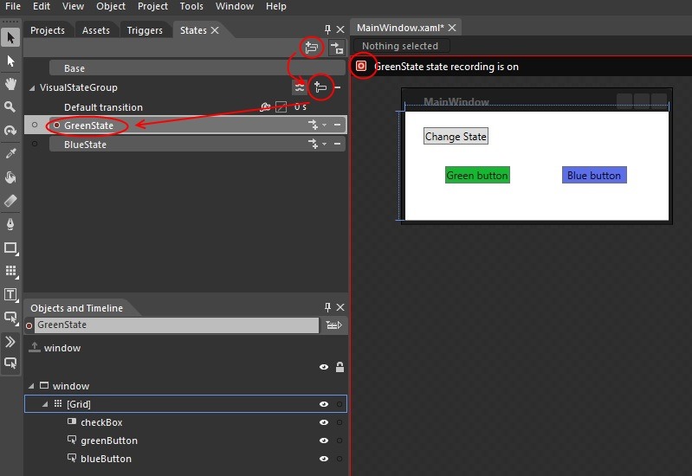The width and height of the screenshot is (692, 476).
Task: Click Add state icon in VisualStateGroup
Action: [x=321, y=87]
